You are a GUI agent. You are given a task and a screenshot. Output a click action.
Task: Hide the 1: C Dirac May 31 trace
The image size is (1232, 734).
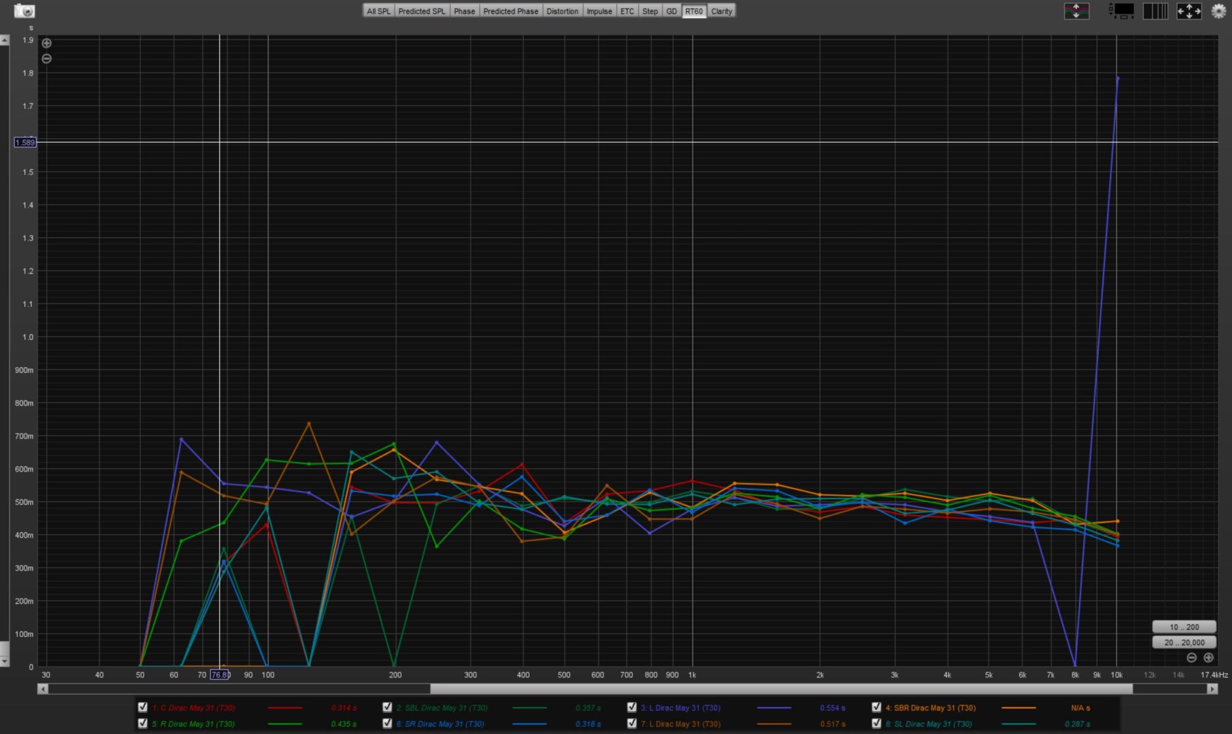click(143, 707)
